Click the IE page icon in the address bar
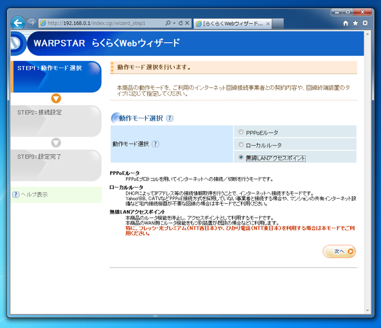Screen dimensions: 381x328 pos(43,23)
